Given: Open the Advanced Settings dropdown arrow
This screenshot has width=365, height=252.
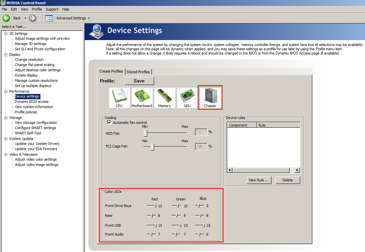Looking at the screenshot, I should 89,18.
